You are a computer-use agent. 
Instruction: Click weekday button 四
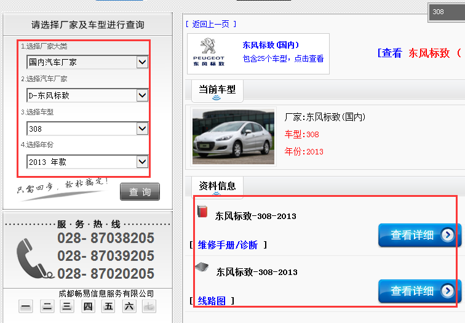pyautogui.click(x=88, y=306)
